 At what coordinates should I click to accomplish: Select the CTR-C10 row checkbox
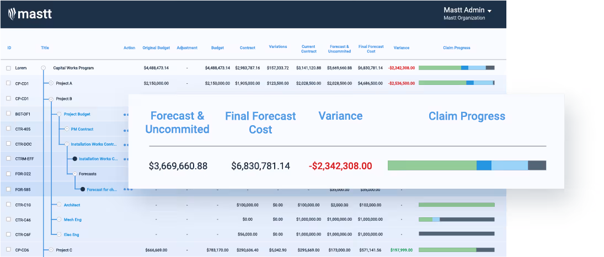tap(8, 205)
